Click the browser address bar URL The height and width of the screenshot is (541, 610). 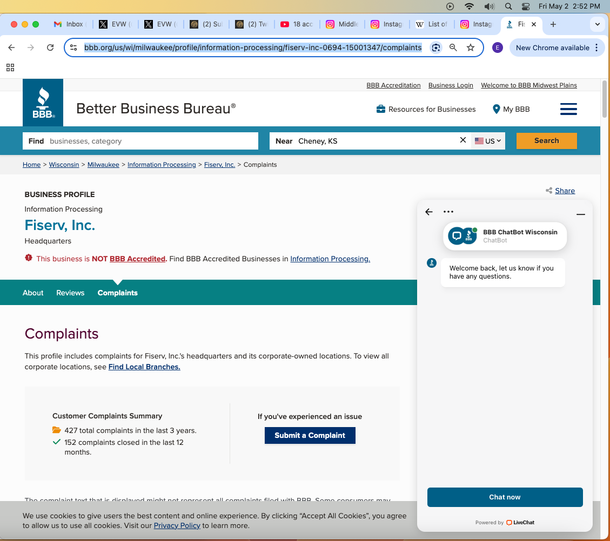253,48
